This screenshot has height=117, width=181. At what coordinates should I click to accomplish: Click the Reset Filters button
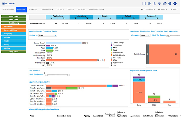pyautogui.click(x=14, y=19)
